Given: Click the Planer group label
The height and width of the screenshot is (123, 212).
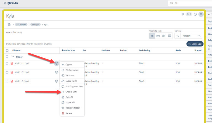Looking at the screenshot, I should pyautogui.click(x=19, y=57).
